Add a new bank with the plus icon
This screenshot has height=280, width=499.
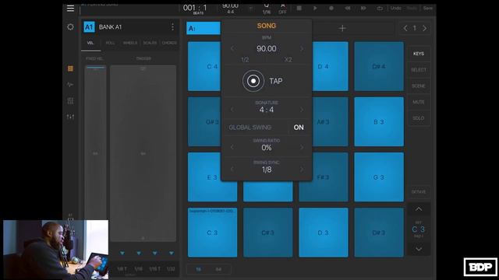tap(342, 28)
